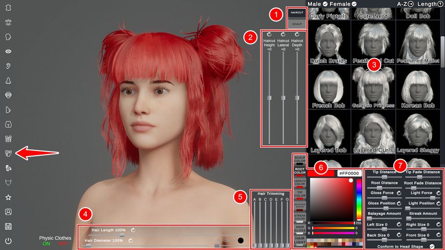Screen dimensions: 445x250
Task: Choose the Layered Bob haircut
Action: [328, 132]
